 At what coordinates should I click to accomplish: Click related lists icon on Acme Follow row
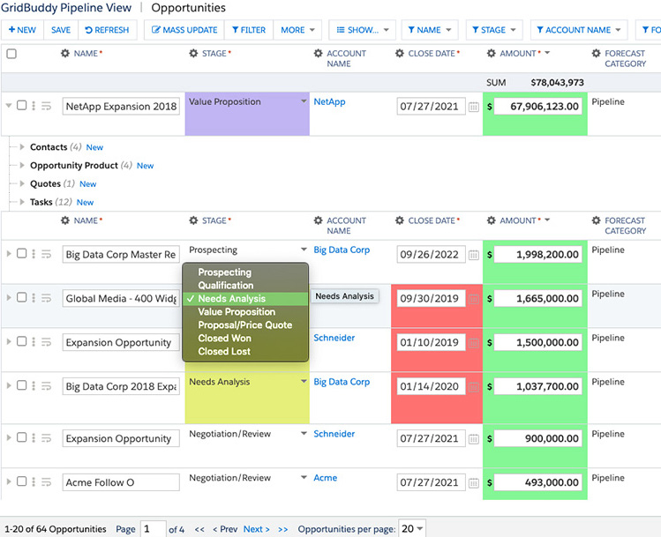click(x=47, y=481)
